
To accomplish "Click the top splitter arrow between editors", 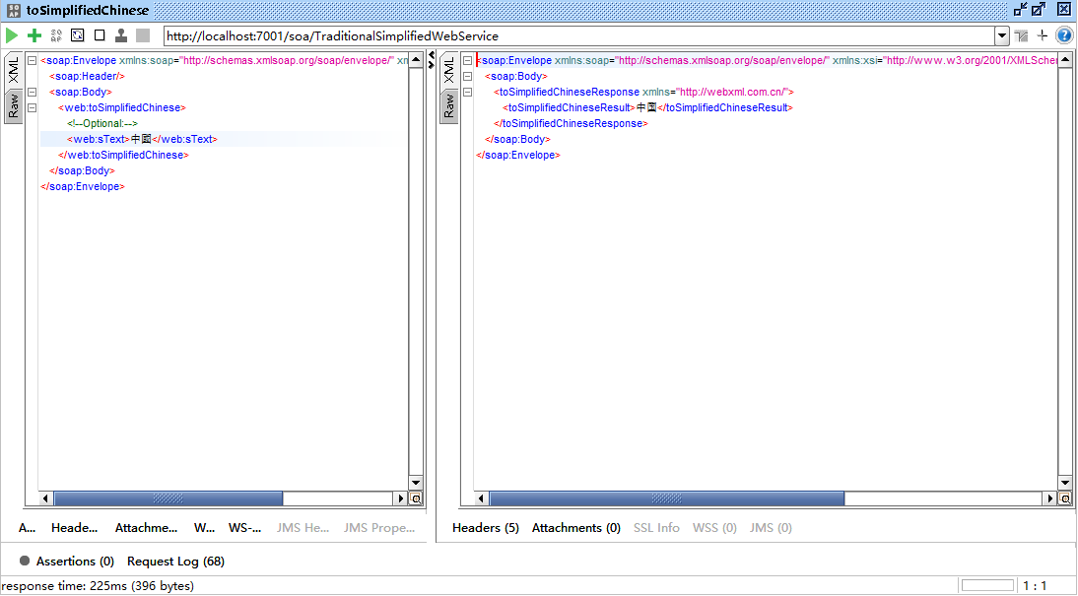I will [431, 55].
